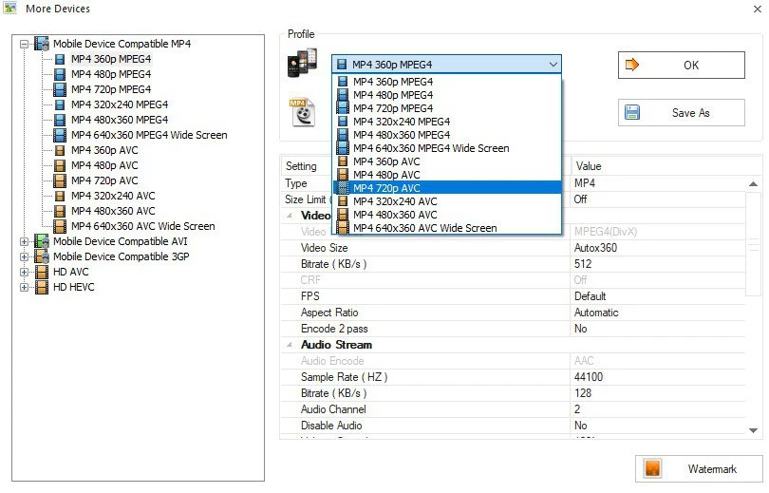Click the OK button arrow icon
Viewport: 769px width, 493px height.
(633, 65)
